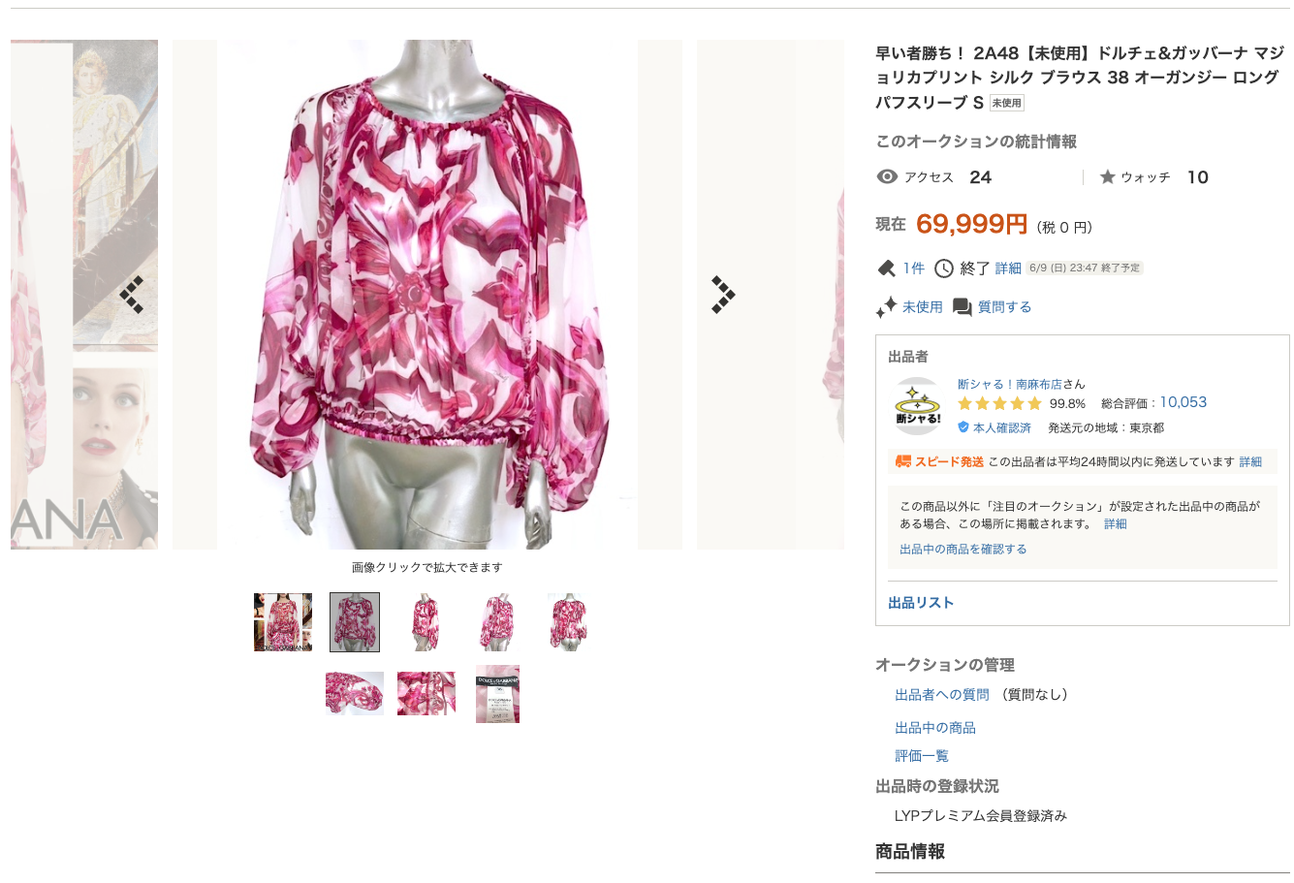Click 詳細 link for スピード発送
This screenshot has width=1294, height=883.
point(1250,462)
